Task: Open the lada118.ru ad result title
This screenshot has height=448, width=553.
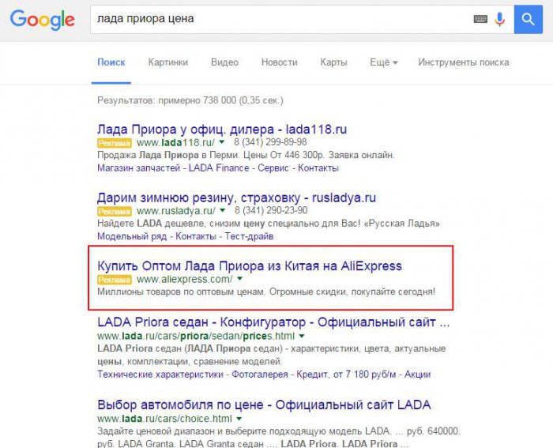Action: point(222,129)
